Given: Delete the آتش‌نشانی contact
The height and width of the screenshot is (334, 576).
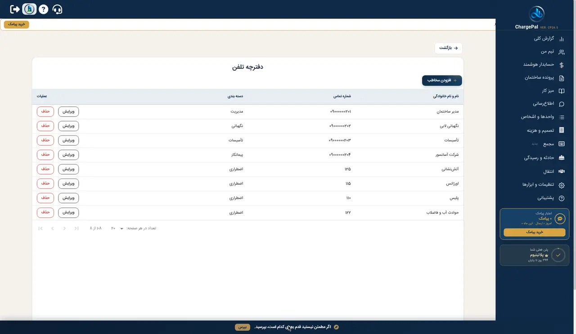Looking at the screenshot, I should pos(45,169).
